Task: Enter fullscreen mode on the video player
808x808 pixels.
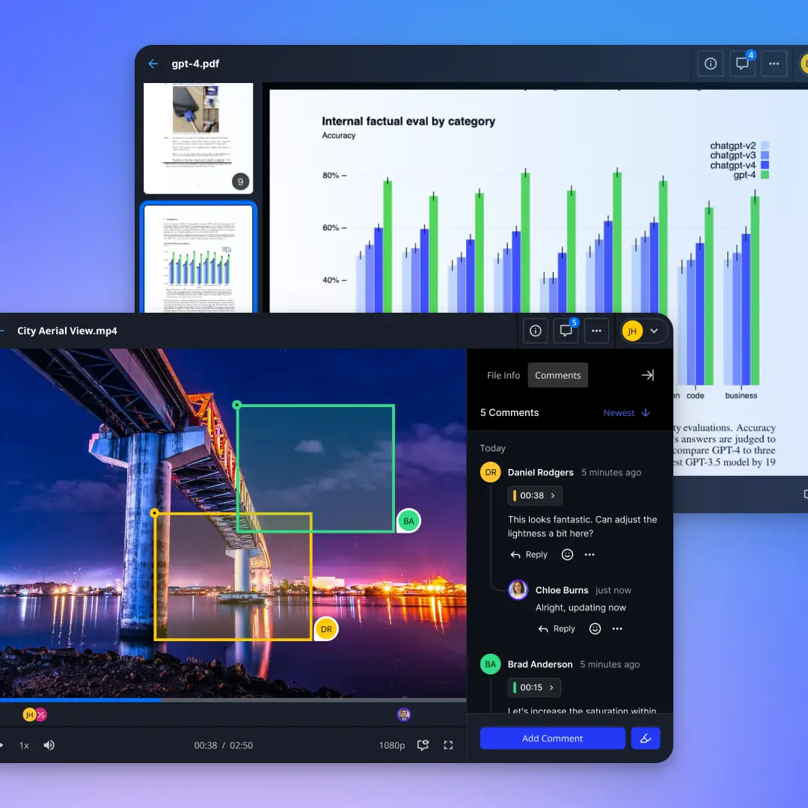Action: [x=450, y=745]
